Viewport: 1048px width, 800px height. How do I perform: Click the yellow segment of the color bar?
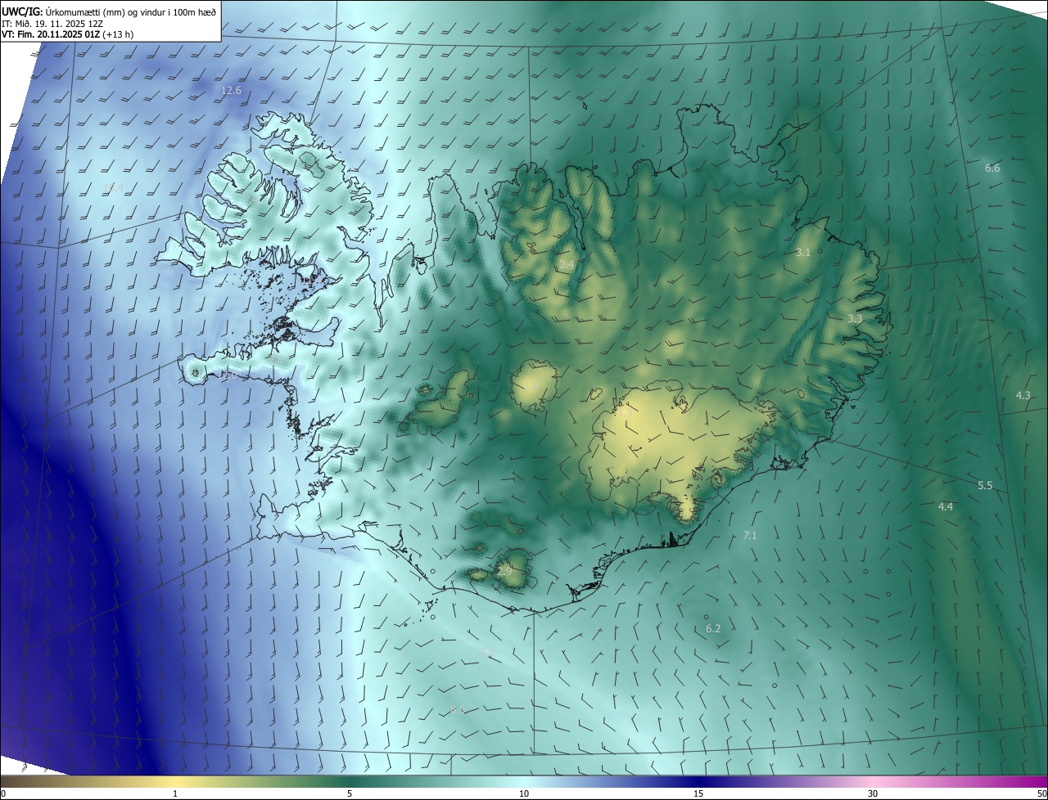click(175, 782)
